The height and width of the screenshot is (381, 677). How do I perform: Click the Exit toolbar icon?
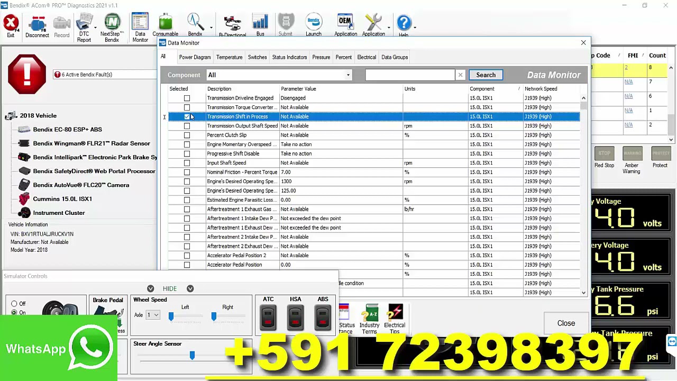(11, 25)
